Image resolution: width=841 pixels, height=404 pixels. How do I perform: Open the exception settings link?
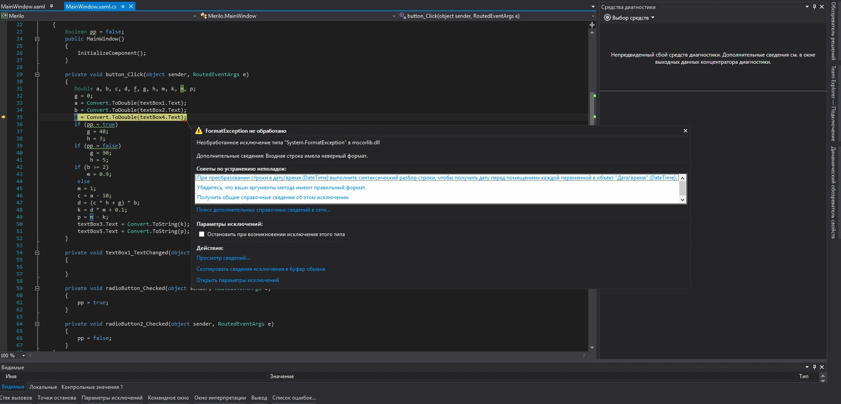pyautogui.click(x=238, y=280)
